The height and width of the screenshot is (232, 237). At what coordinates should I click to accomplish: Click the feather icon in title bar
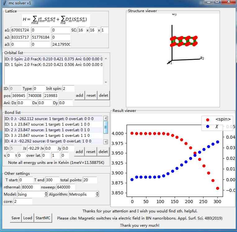pos(3,3)
